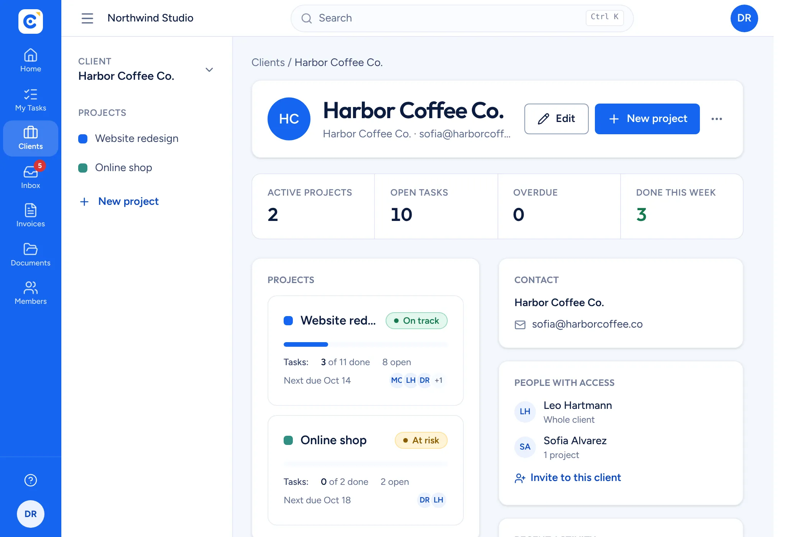
Task: Open Invoices from the sidebar
Action: (31, 216)
